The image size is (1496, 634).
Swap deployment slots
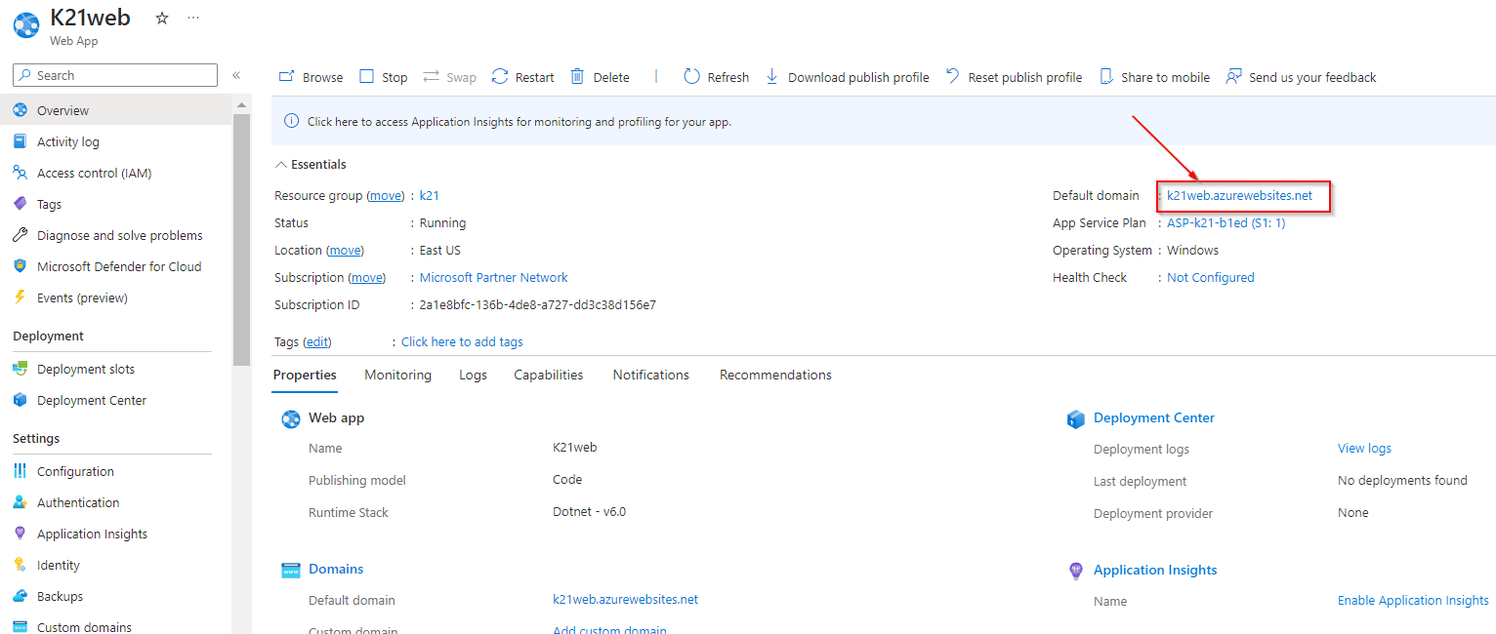pos(448,76)
